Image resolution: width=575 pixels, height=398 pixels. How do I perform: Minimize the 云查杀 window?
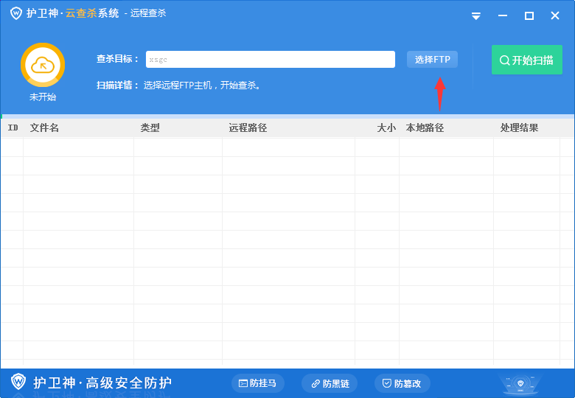pyautogui.click(x=503, y=15)
